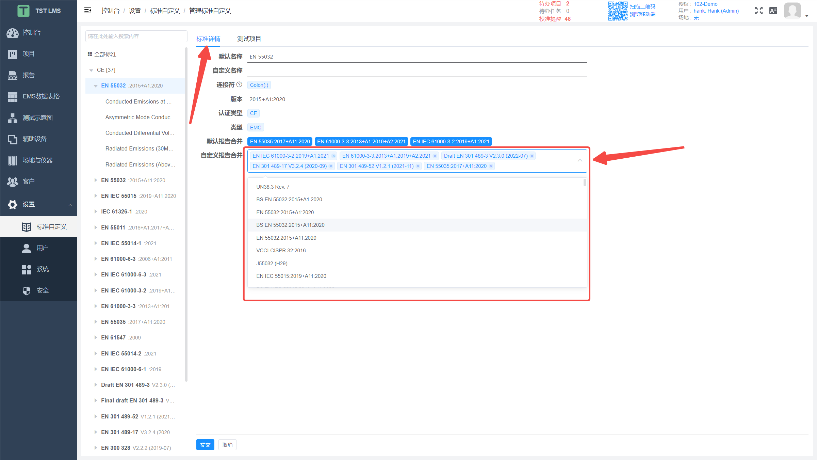Open the 辅助设备 icon
This screenshot has width=817, height=460.
pos(13,139)
